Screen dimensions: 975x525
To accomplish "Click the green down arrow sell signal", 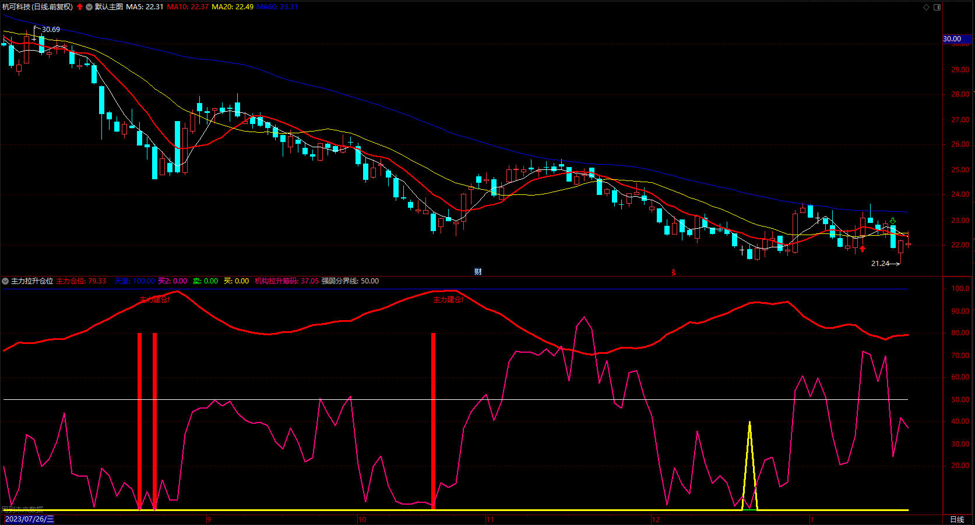I will (893, 221).
